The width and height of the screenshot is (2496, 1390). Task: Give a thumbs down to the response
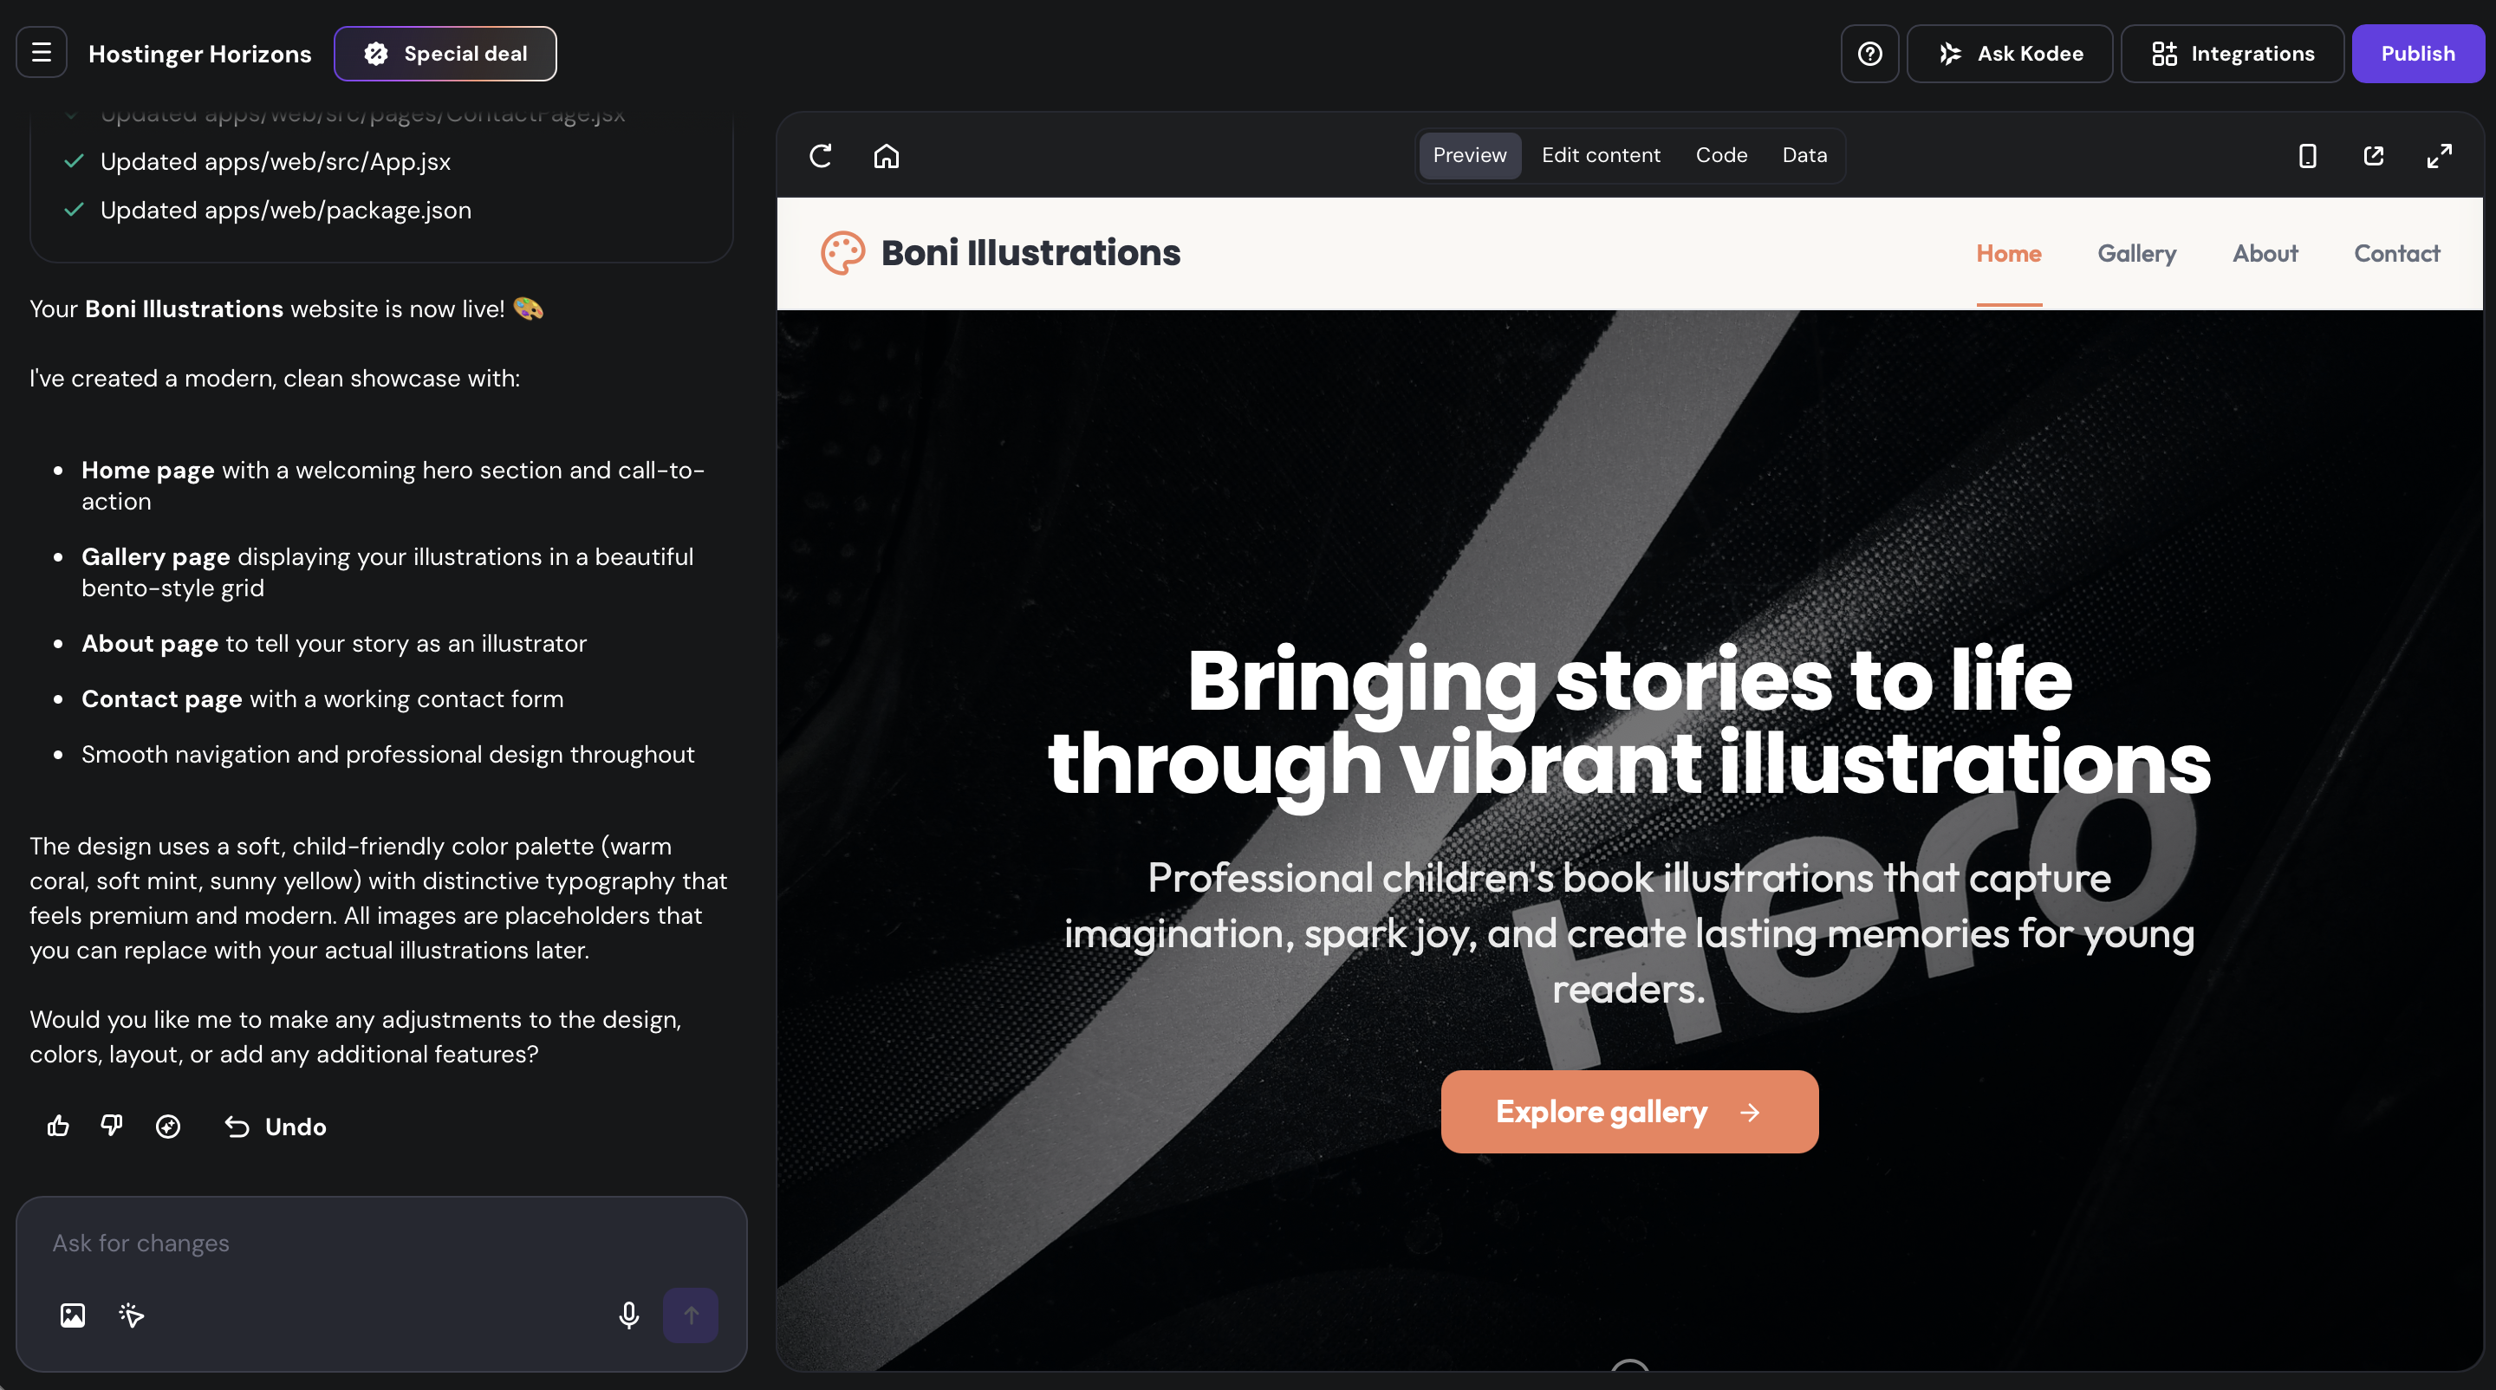(110, 1127)
